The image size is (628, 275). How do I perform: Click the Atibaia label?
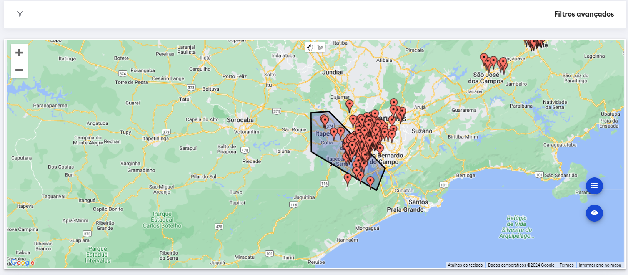click(384, 60)
